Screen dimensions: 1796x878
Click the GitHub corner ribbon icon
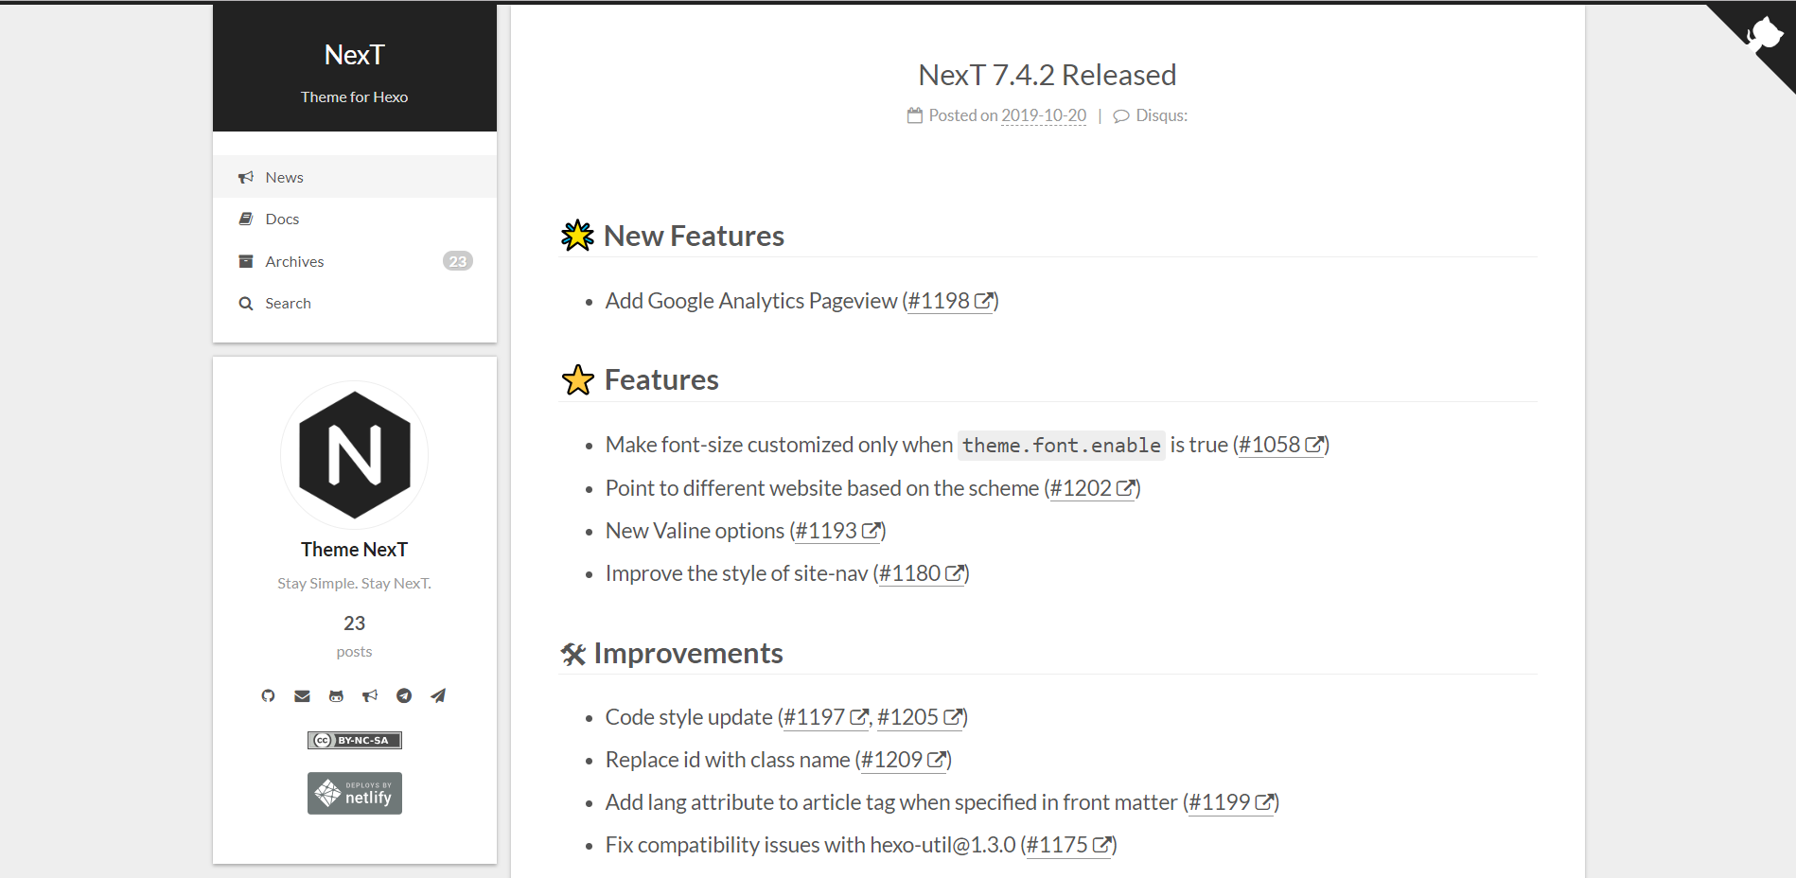pos(1761,36)
